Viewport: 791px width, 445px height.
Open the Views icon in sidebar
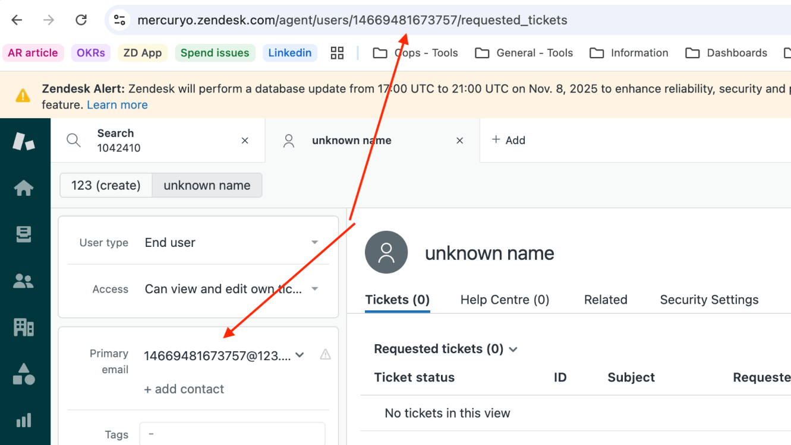(24, 235)
